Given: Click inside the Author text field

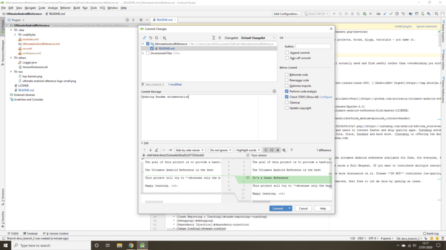Looking at the screenshot, I should pyautogui.click(x=313, y=46).
